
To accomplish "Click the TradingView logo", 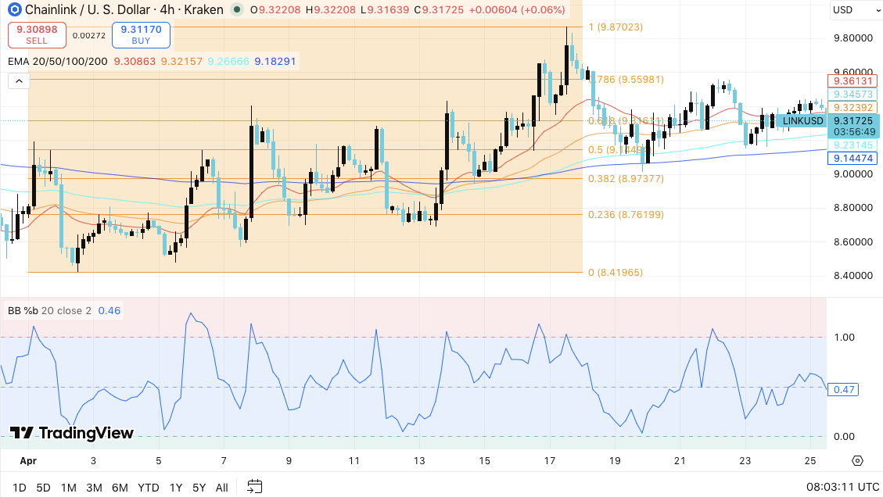I will tap(69, 433).
